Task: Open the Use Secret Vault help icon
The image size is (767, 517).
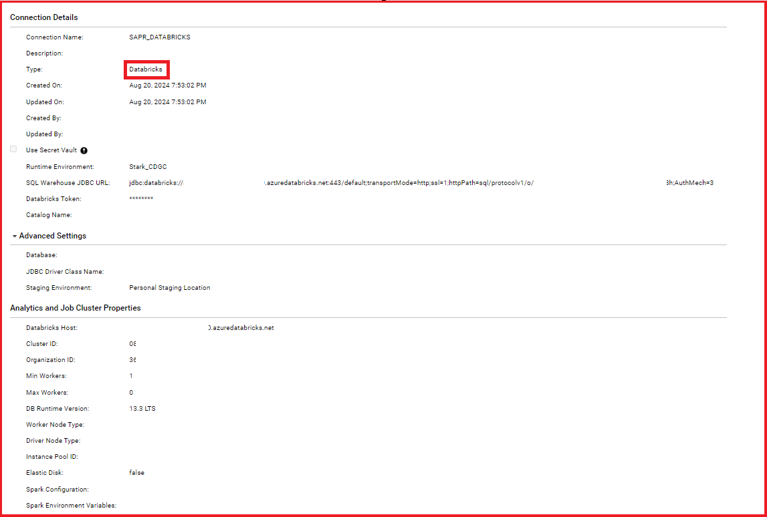Action: click(x=84, y=150)
